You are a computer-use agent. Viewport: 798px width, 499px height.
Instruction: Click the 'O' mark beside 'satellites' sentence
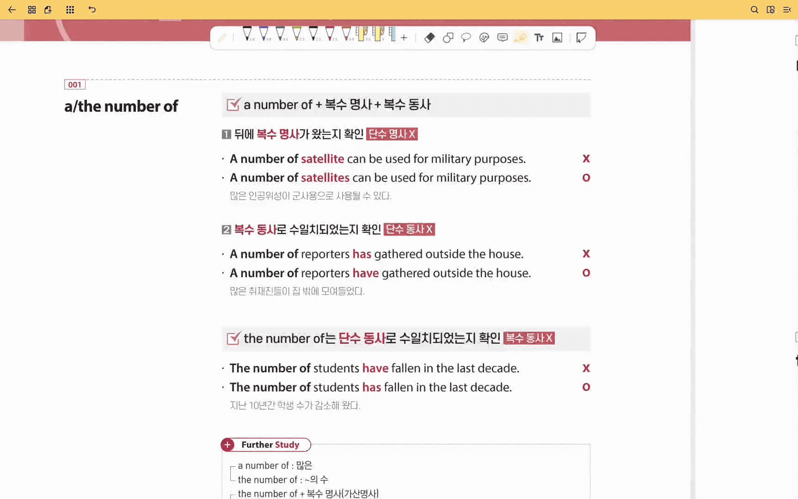pos(586,178)
